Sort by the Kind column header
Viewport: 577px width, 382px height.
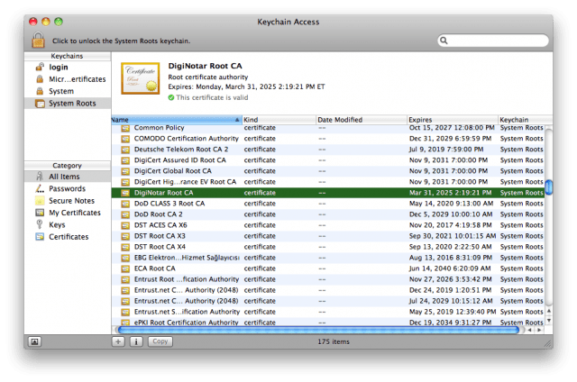[279, 120]
